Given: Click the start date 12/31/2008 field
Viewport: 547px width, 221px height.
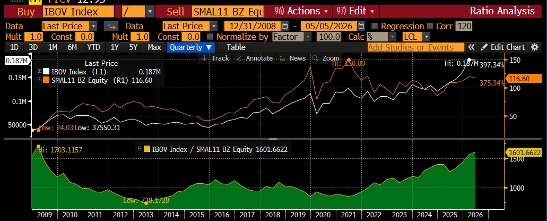Looking at the screenshot, I should click(253, 26).
